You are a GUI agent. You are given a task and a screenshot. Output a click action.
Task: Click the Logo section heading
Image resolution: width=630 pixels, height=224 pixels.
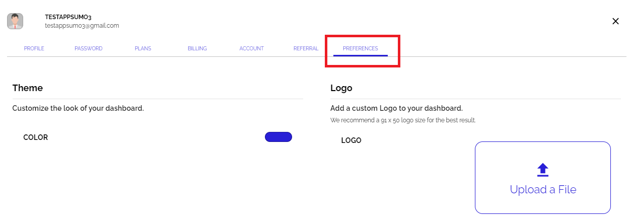pyautogui.click(x=341, y=88)
